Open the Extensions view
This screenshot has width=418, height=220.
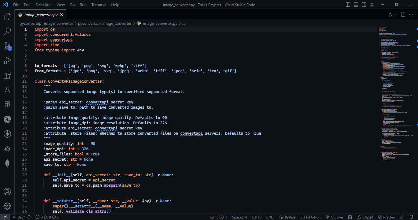[x=7, y=75]
